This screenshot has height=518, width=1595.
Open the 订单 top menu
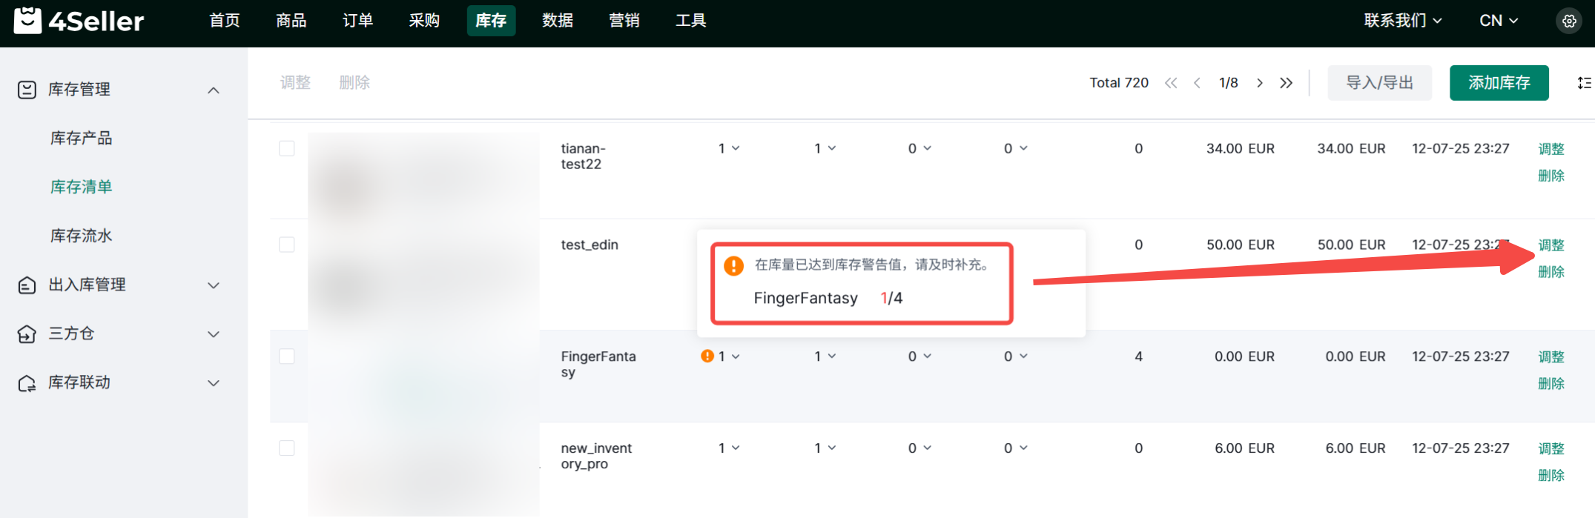(x=357, y=21)
